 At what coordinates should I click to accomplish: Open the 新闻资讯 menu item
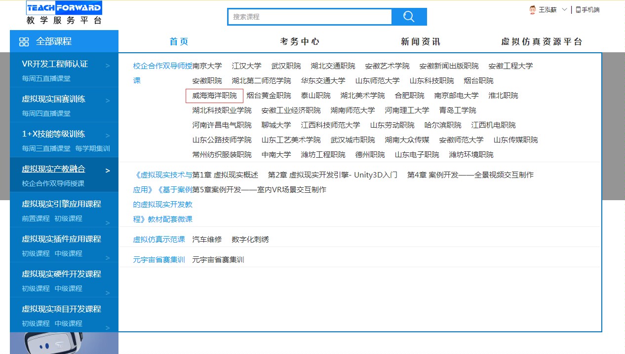point(420,42)
